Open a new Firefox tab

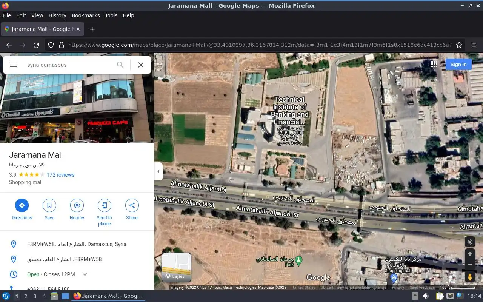pyautogui.click(x=92, y=29)
